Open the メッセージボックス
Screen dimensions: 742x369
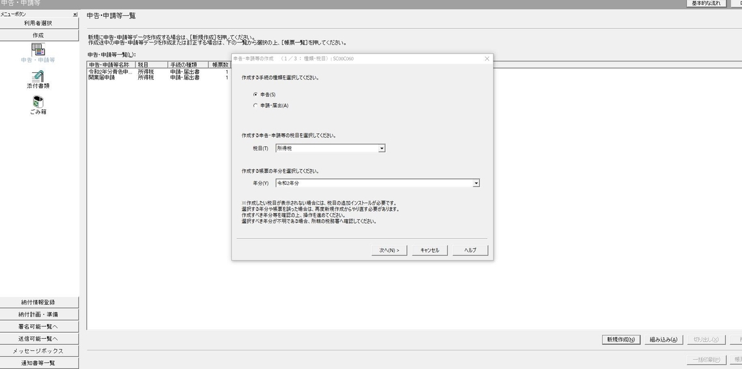[x=41, y=351]
